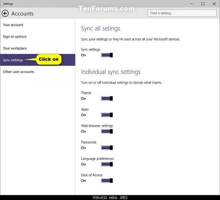The height and width of the screenshot is (200, 220).
Task: Open Your account section
Action: (x=13, y=25)
